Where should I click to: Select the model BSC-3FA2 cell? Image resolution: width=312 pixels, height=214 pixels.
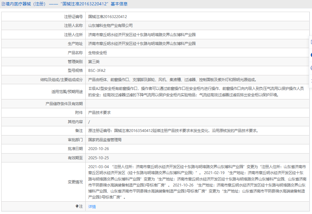97,71
